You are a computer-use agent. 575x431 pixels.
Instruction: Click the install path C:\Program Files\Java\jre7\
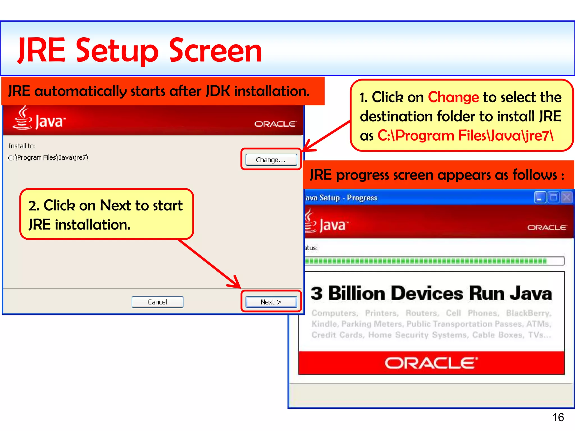(x=48, y=158)
